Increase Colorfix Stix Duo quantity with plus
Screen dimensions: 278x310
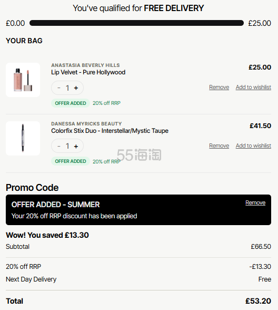tap(76, 147)
